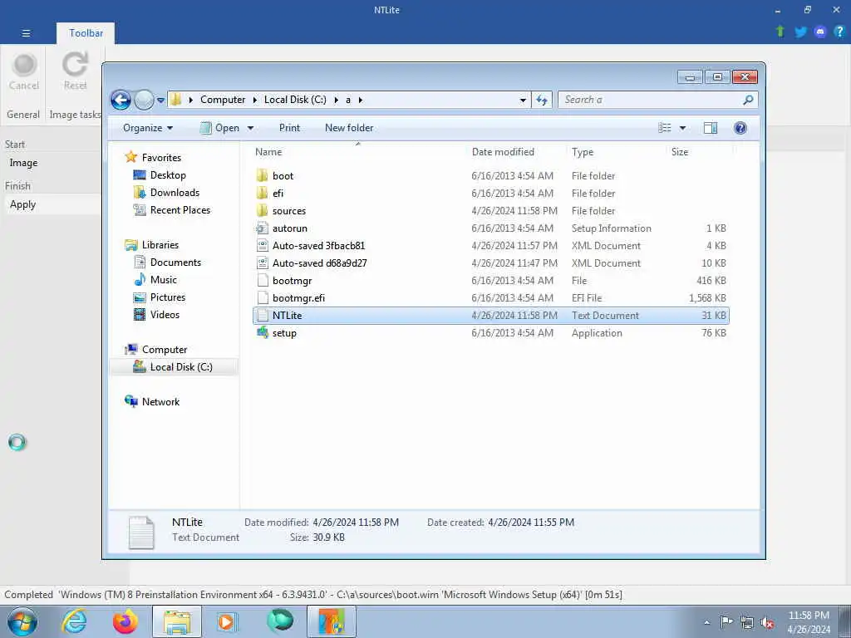Screen dimensions: 851x638
Task: Launch Internet Explorer from the taskbar
Action: [x=74, y=621]
